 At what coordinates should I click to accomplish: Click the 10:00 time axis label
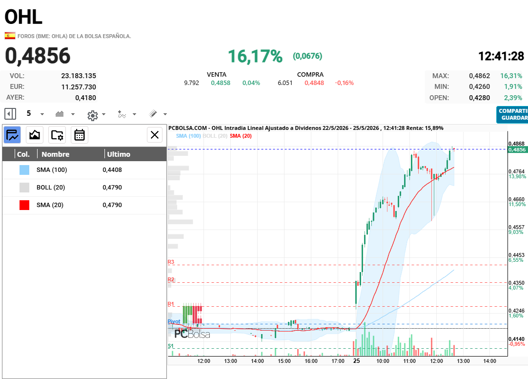pyautogui.click(x=383, y=361)
